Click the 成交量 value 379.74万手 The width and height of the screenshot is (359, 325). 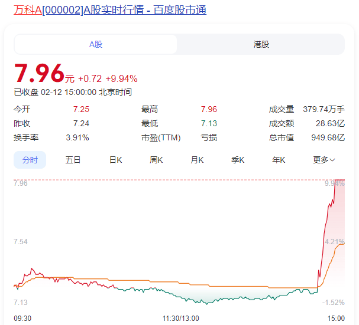pyautogui.click(x=324, y=109)
